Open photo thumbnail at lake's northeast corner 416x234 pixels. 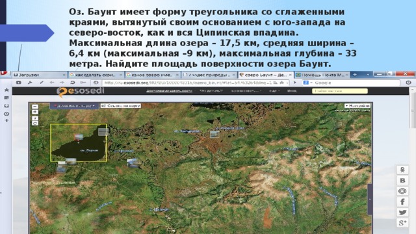point(103,131)
